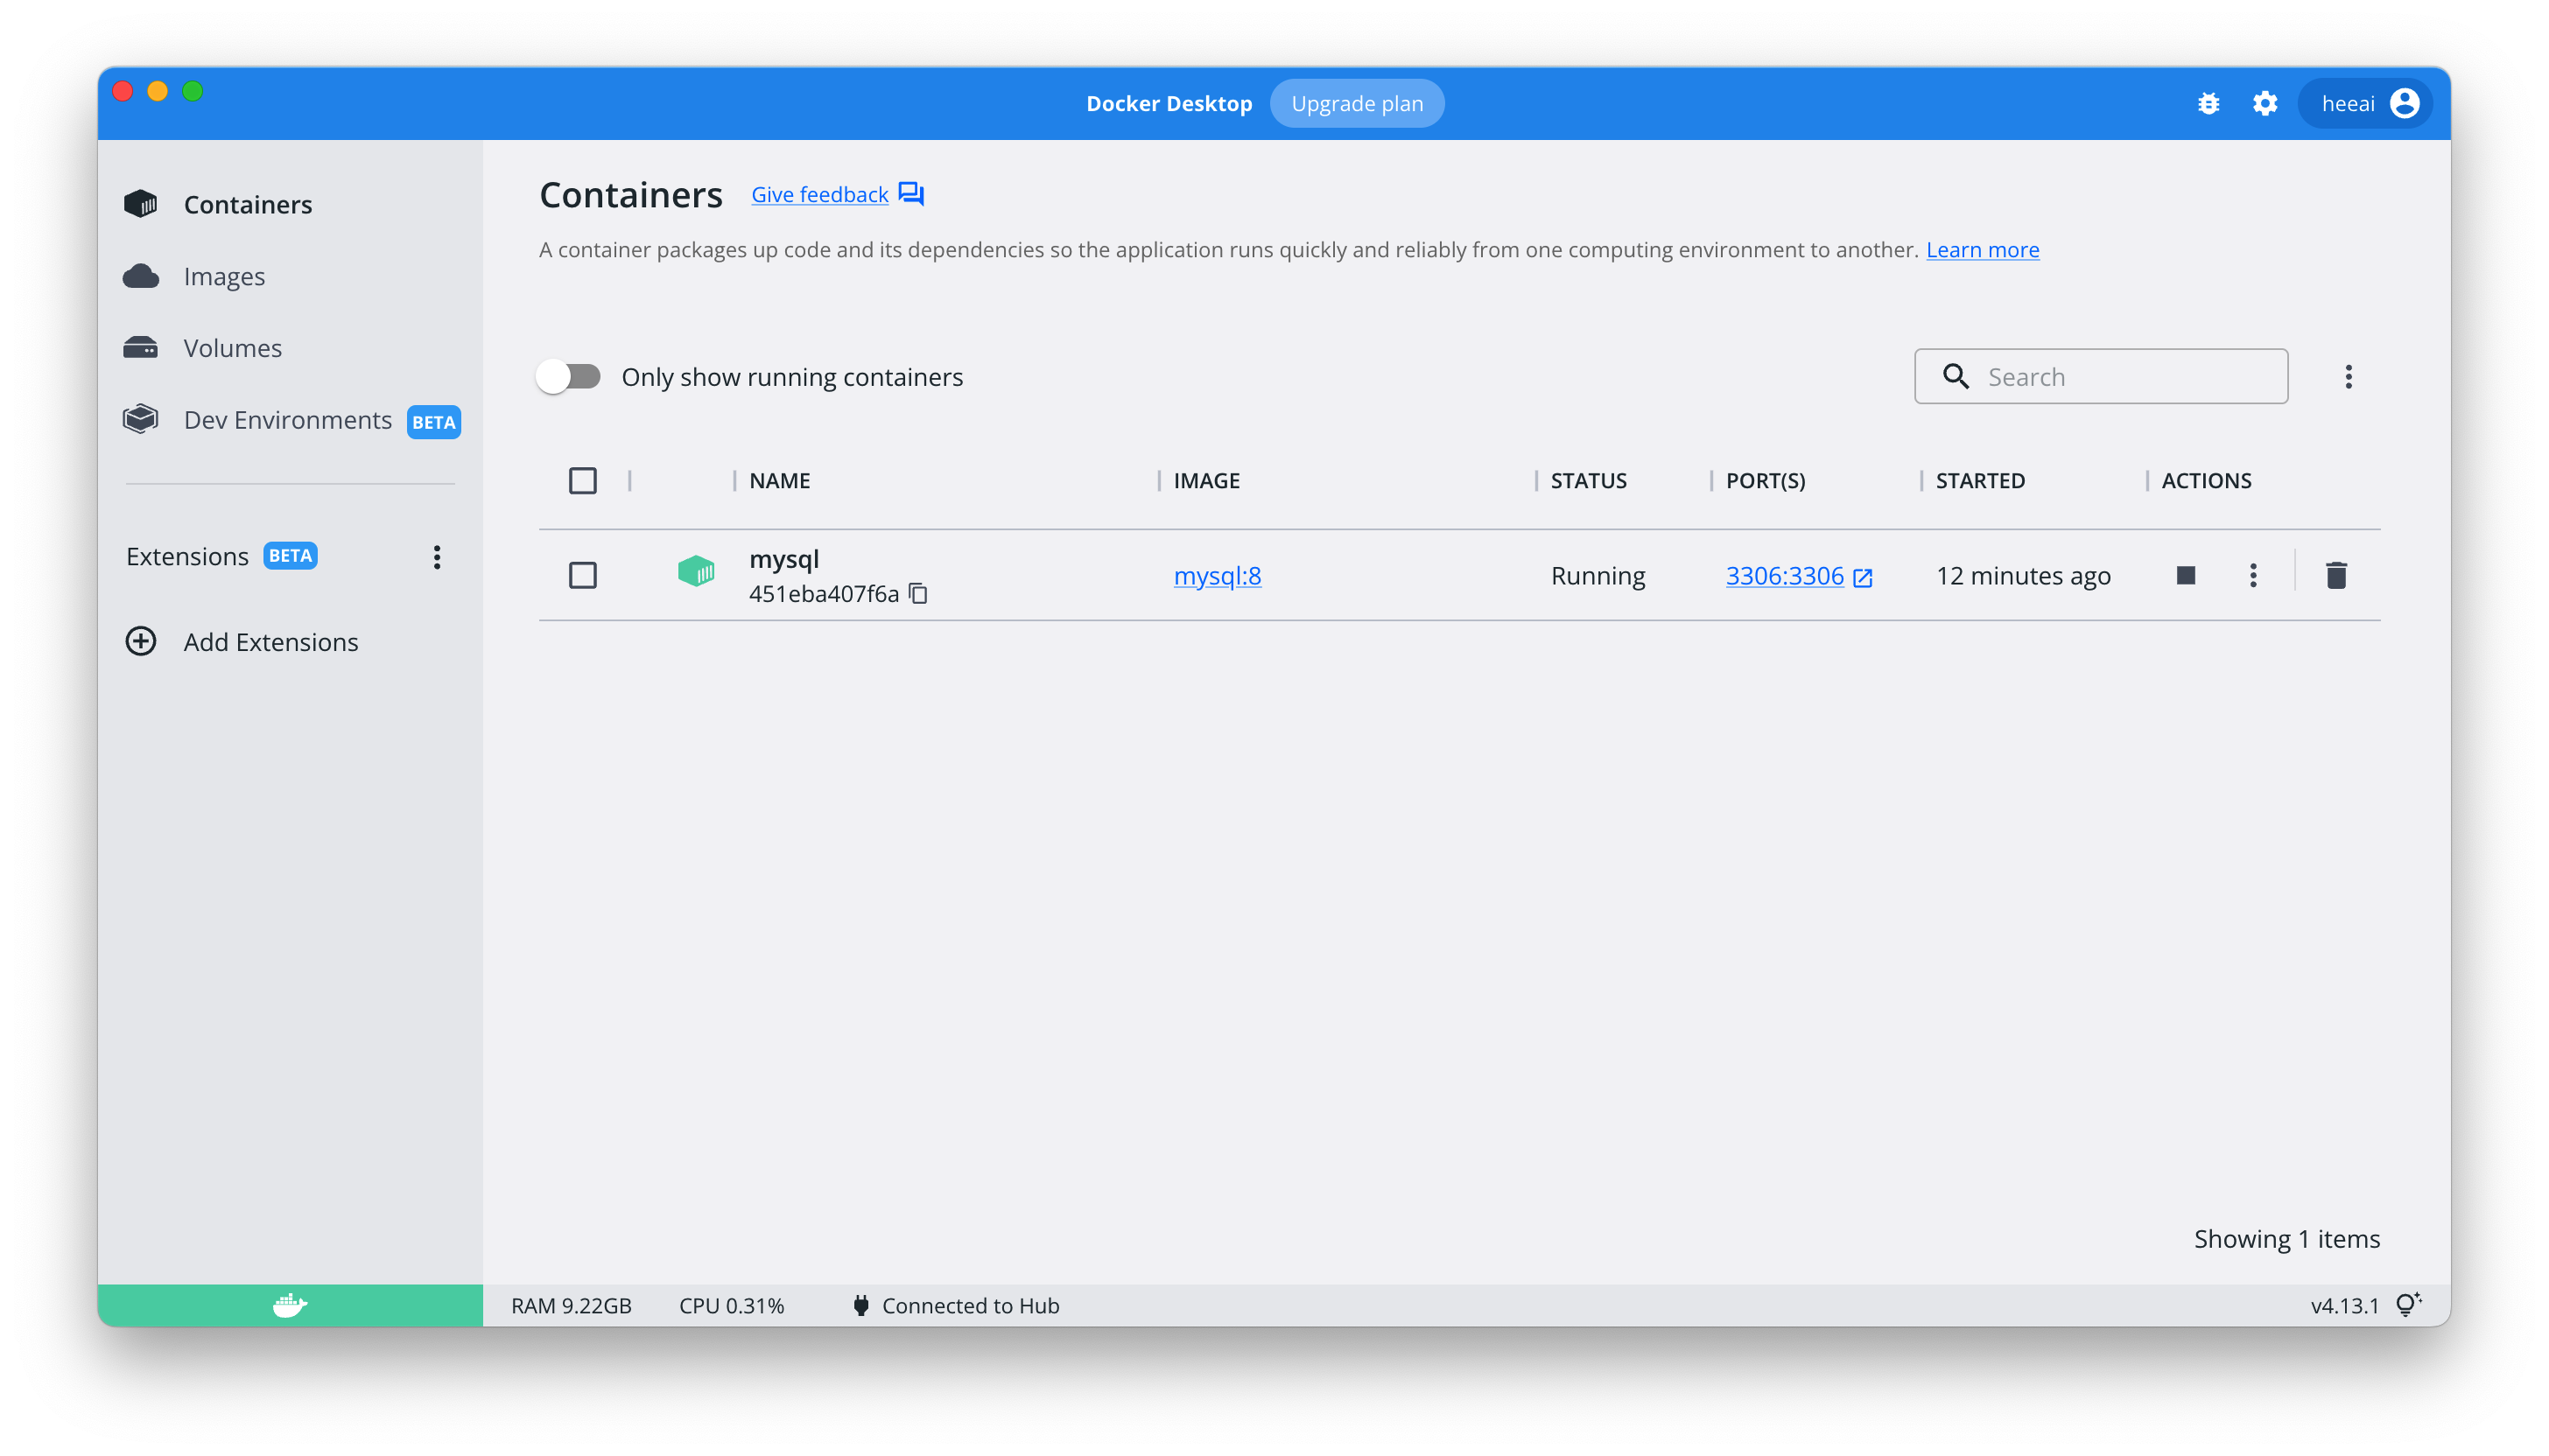Click the Showing 1 items text

tap(2287, 1239)
